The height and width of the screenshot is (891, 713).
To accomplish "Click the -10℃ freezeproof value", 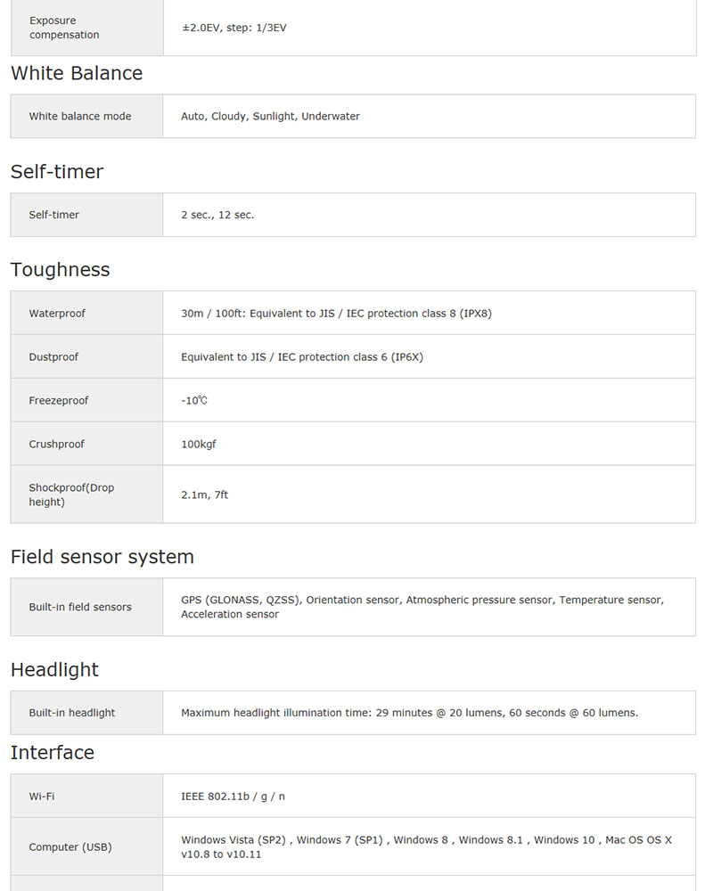I will pos(194,401).
